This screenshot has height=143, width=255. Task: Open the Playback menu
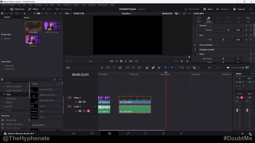click(67, 5)
